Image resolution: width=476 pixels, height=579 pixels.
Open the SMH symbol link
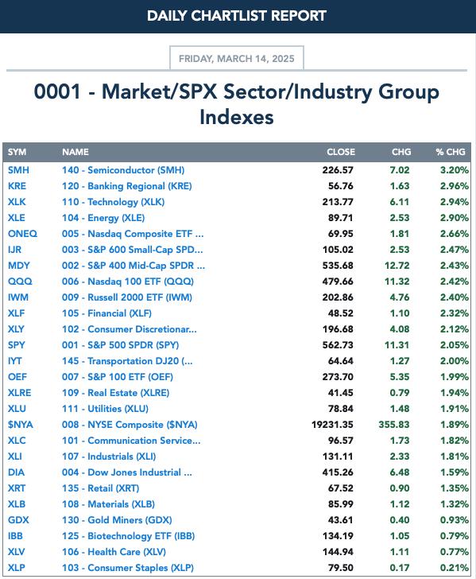click(18, 170)
